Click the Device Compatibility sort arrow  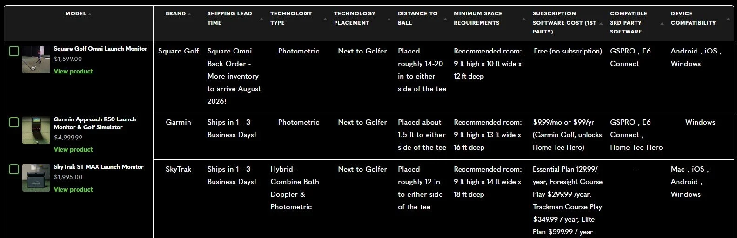(x=728, y=19)
